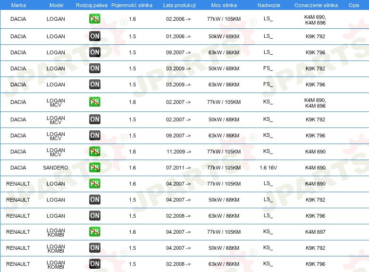Click ON diesel icon in Dacia Logan MCV 09.2007 row

point(95,136)
